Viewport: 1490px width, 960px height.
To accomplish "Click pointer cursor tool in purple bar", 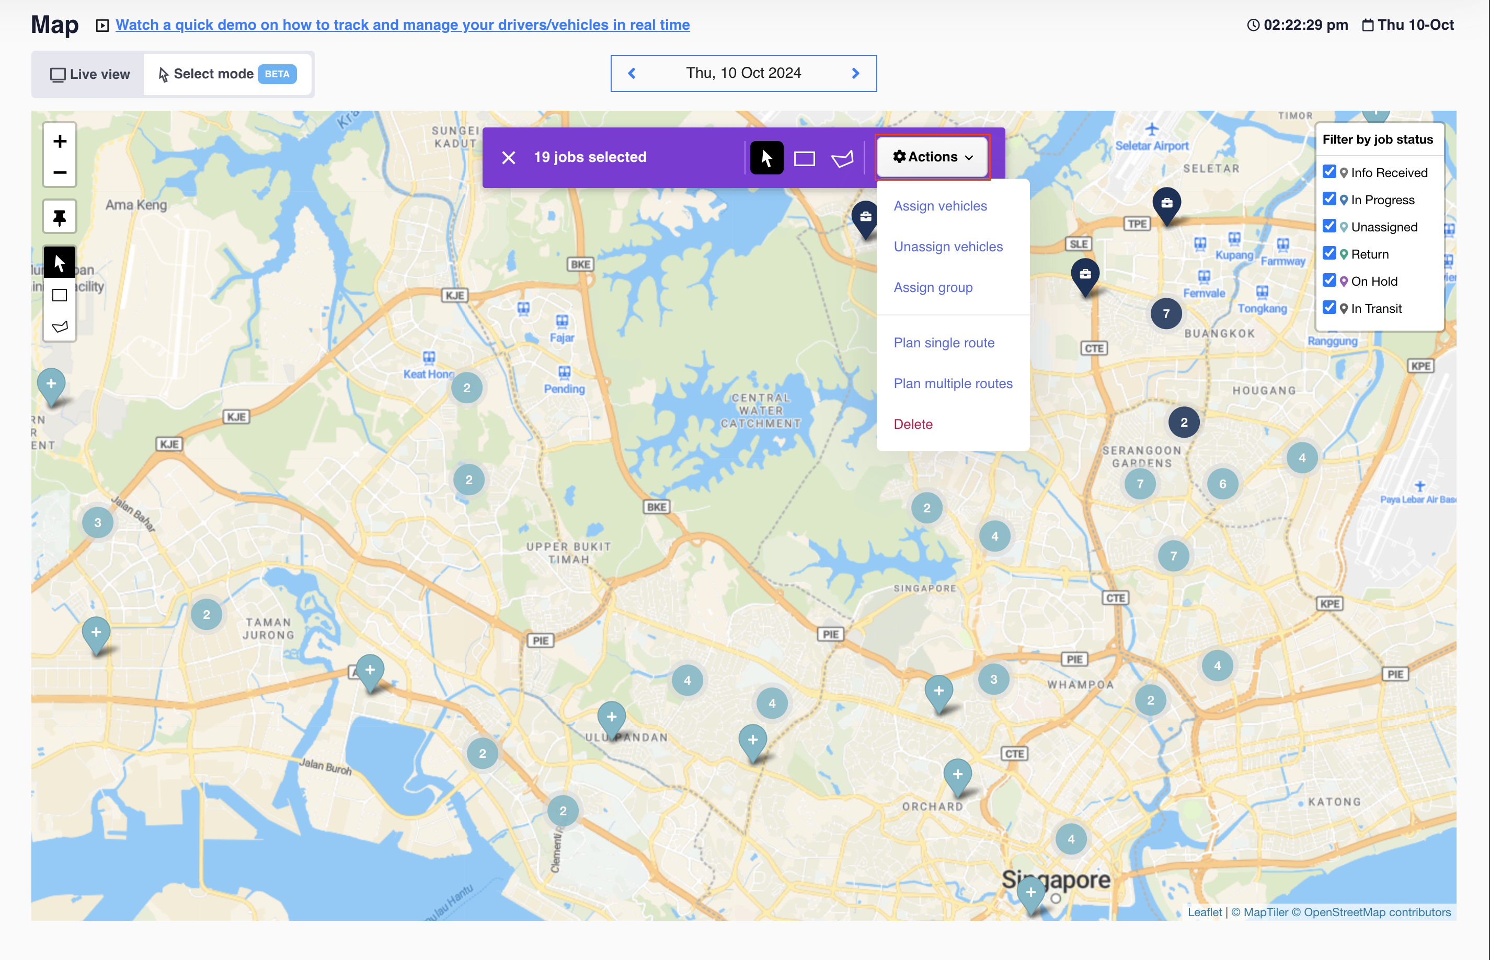I will [766, 158].
